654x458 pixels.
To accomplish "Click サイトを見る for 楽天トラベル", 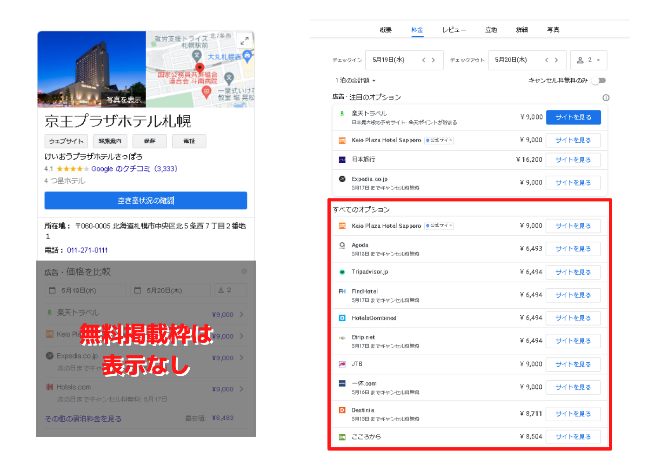I will click(573, 117).
